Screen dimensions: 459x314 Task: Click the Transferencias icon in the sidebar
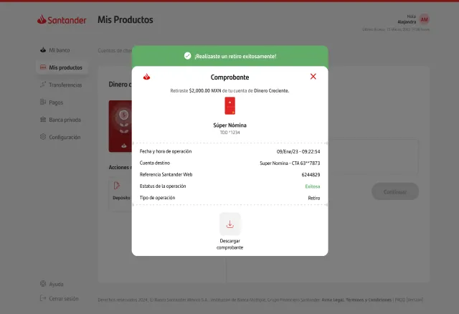[x=43, y=85]
